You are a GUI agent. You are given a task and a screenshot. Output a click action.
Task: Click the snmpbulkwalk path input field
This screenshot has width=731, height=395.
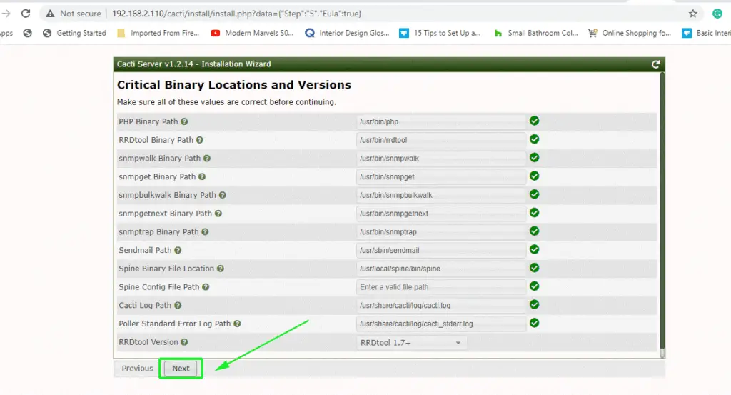point(441,195)
